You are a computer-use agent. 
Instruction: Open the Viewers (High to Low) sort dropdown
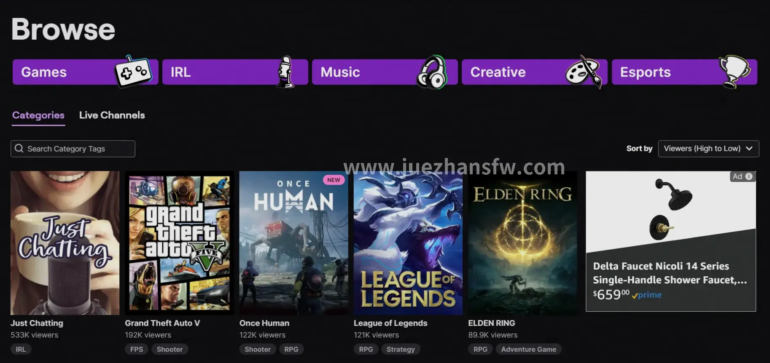708,149
